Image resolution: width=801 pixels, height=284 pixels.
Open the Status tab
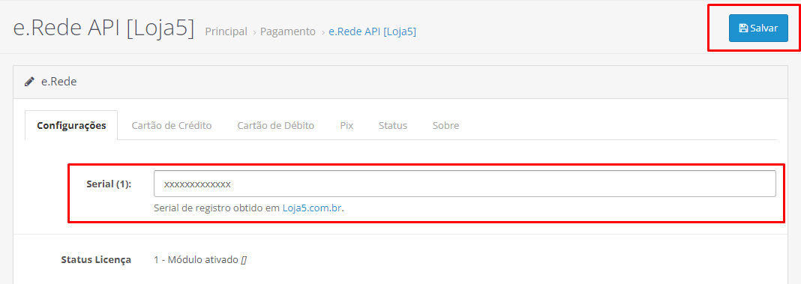click(x=393, y=125)
